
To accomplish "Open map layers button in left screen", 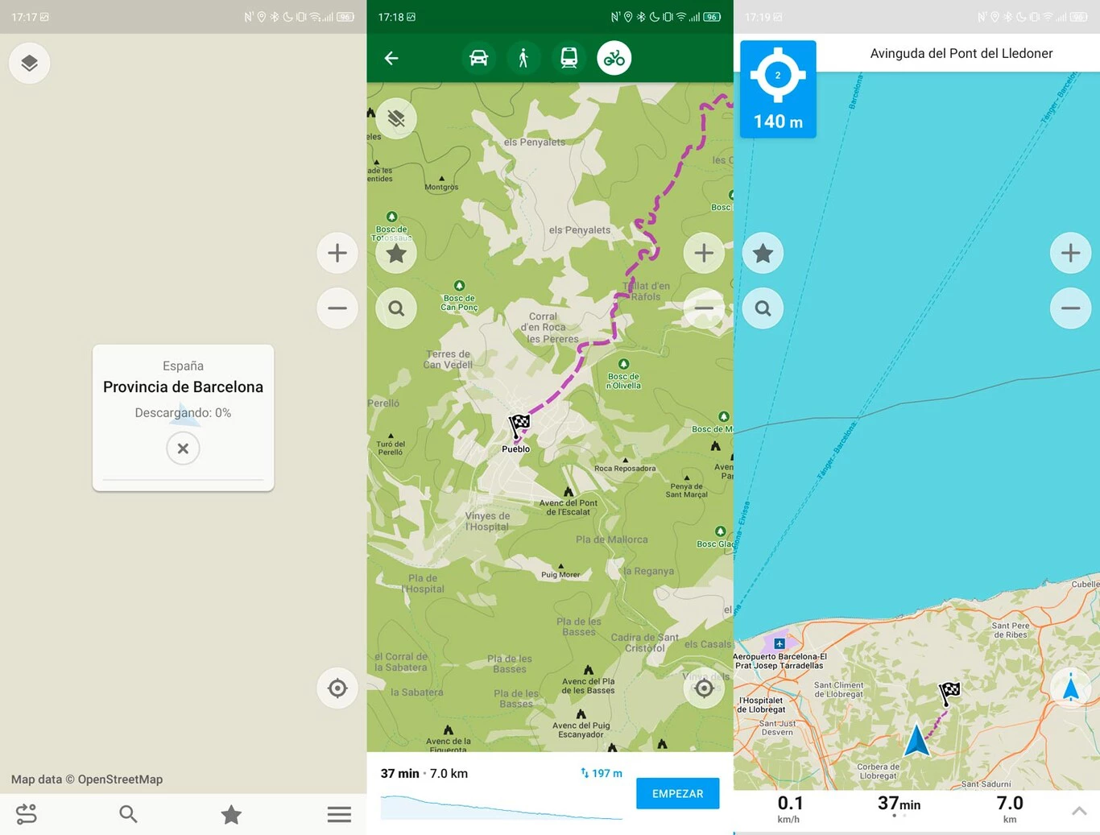I will (x=29, y=63).
